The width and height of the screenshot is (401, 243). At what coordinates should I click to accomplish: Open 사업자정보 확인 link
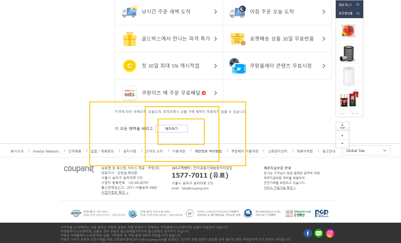[115, 192]
